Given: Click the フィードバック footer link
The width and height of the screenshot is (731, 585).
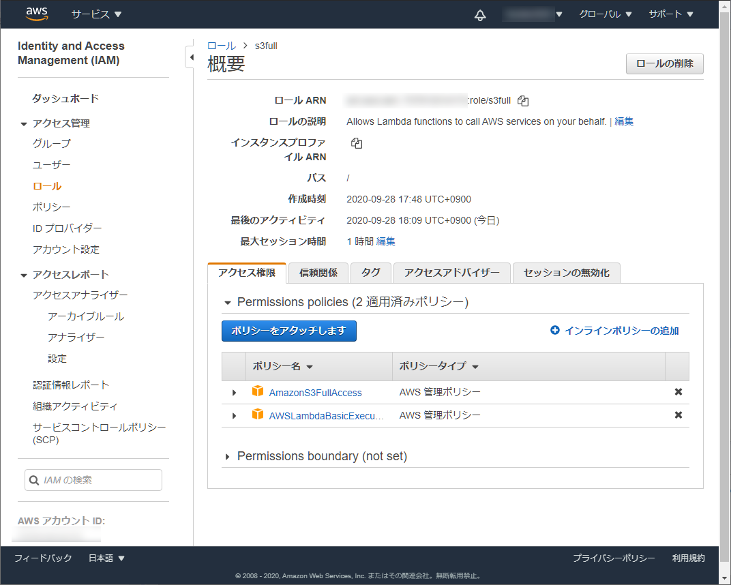Looking at the screenshot, I should click(x=43, y=558).
